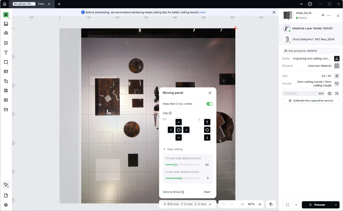Jog the laser head left
Image resolution: width=343 pixels, height=211 pixels.
click(x=171, y=130)
